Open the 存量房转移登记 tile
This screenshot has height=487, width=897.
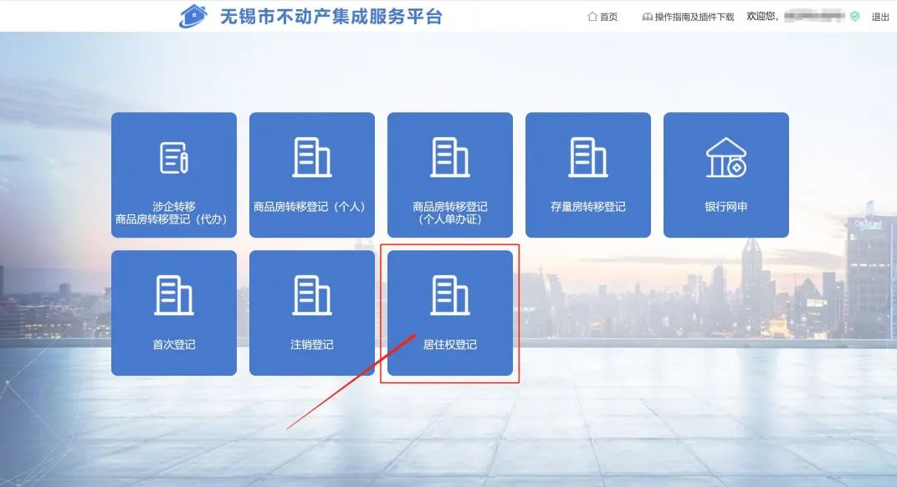588,175
